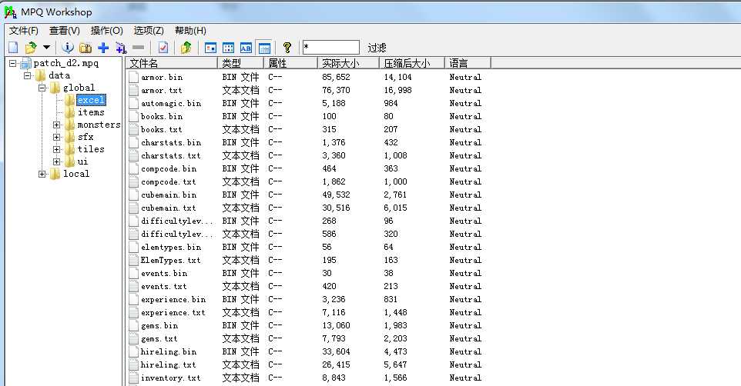
Task: Switch to large icons view
Action: point(211,48)
